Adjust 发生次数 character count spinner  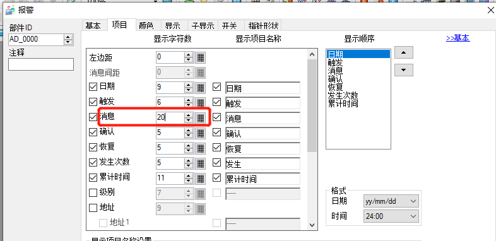pyautogui.click(x=189, y=163)
